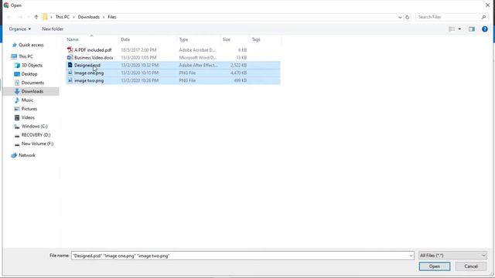
Task: Go up one folder level
Action: tap(36, 17)
